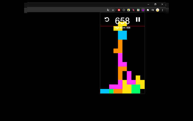Open the Extensions puzzle piece menu
The width and height of the screenshot is (193, 121).
[x=148, y=10]
